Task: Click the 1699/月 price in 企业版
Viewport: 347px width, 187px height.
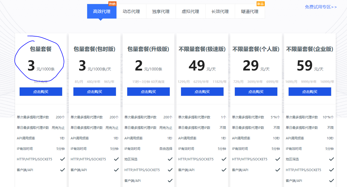Action: tap(291, 82)
